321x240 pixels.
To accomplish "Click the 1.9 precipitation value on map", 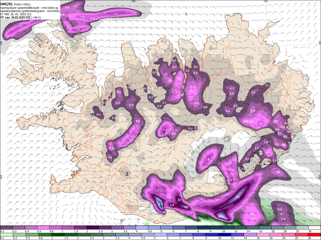I will pyautogui.click(x=165, y=130).
